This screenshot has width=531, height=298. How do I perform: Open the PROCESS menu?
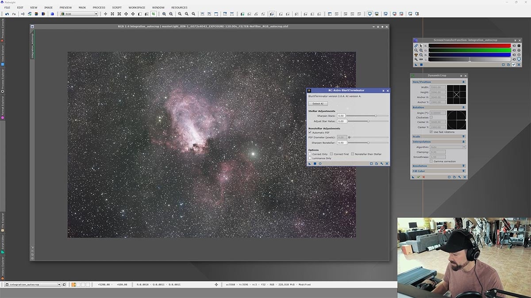[99, 8]
